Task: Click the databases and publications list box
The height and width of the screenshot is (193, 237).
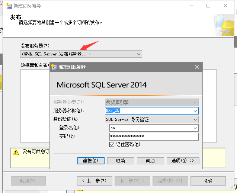Action: pos(35,106)
